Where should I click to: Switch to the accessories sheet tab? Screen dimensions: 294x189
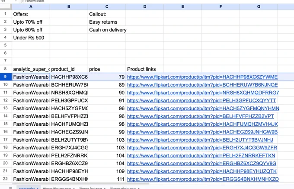27,188
